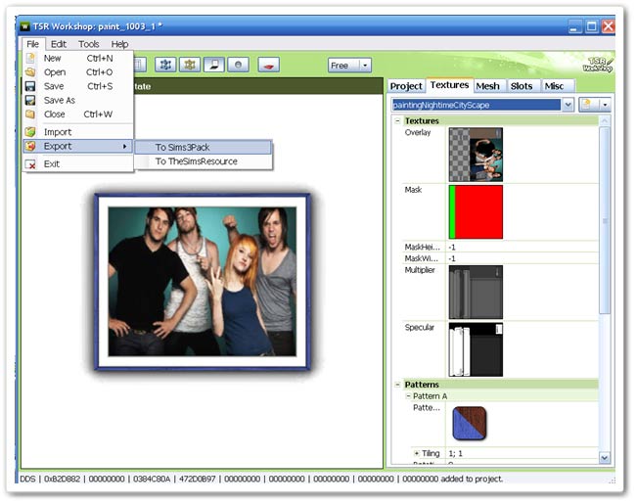Click the Pattern A blue-brown swatch
The height and width of the screenshot is (504, 636).
coord(470,422)
